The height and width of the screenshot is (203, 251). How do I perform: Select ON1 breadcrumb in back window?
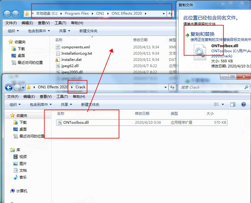point(100,13)
